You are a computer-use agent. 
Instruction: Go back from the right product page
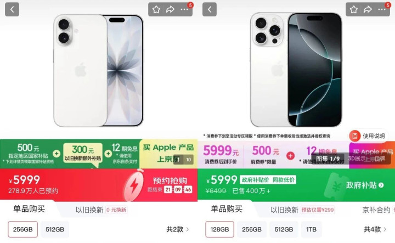point(210,9)
